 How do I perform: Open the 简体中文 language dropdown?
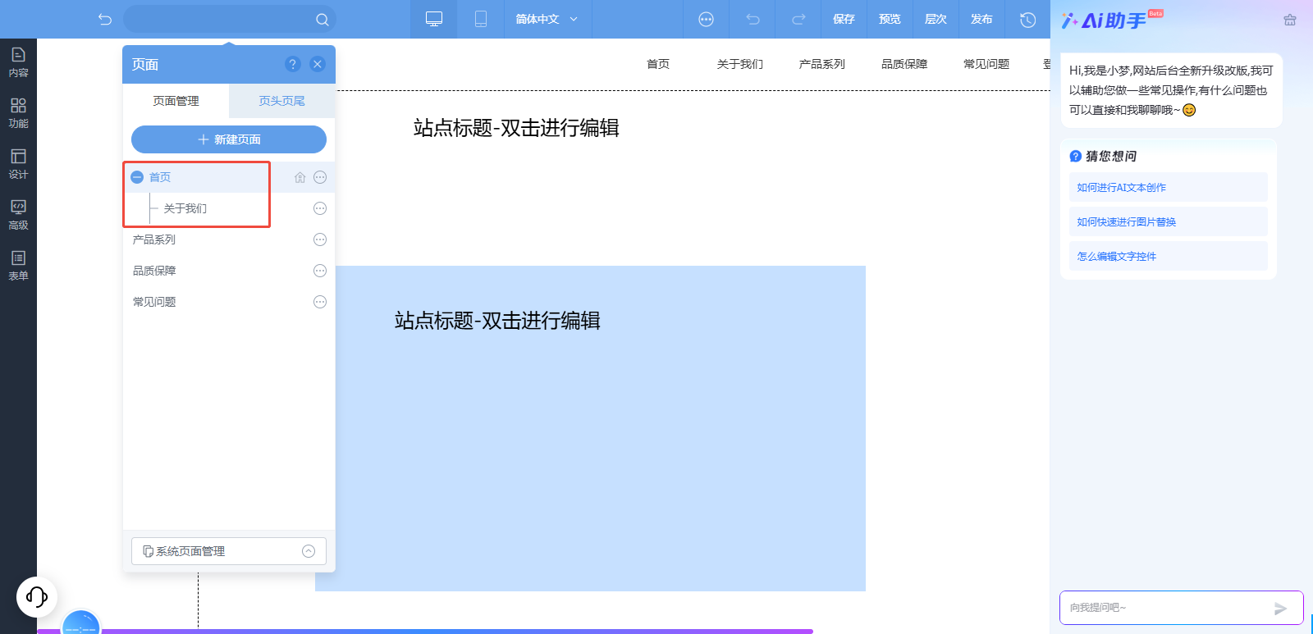(547, 19)
